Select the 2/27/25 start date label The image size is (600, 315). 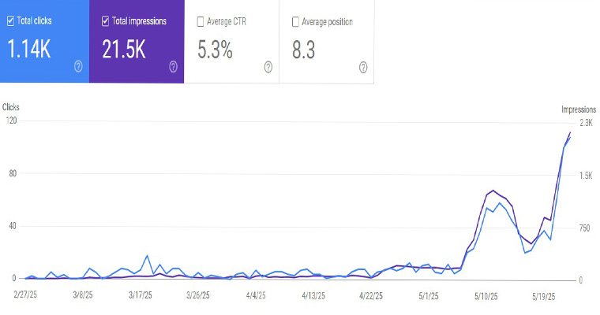tap(28, 297)
